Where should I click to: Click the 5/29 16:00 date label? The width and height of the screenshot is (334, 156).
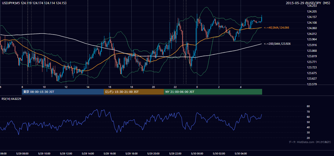(110, 153)
